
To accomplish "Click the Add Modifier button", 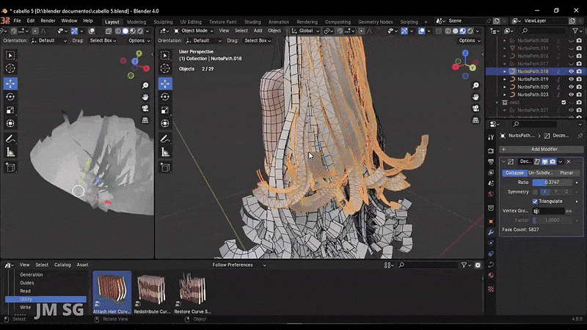I will point(544,149).
